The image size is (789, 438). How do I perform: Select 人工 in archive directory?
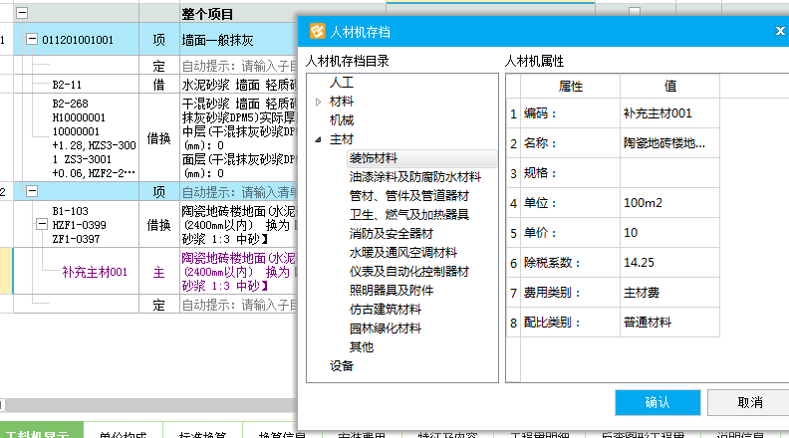click(x=342, y=83)
